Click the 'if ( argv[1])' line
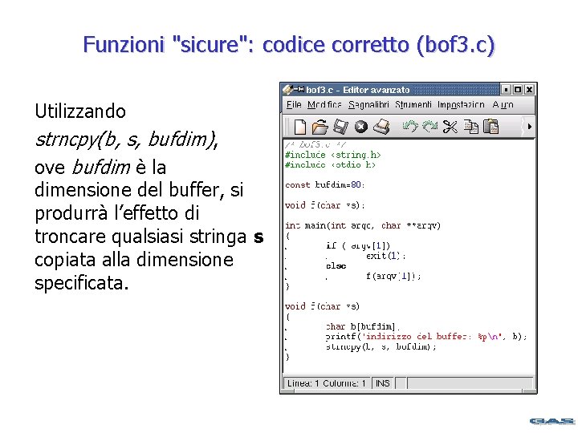Image resolution: width=578 pixels, height=433 pixels. 358,245
